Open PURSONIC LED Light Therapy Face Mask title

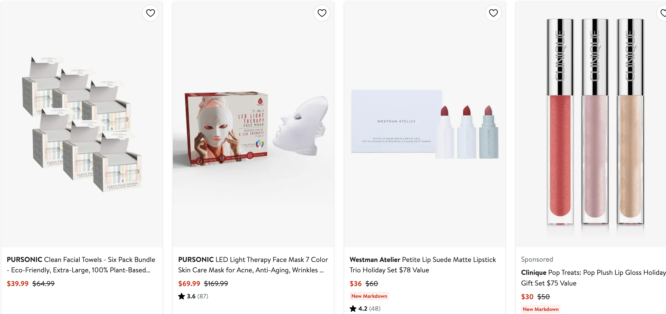[x=253, y=265]
